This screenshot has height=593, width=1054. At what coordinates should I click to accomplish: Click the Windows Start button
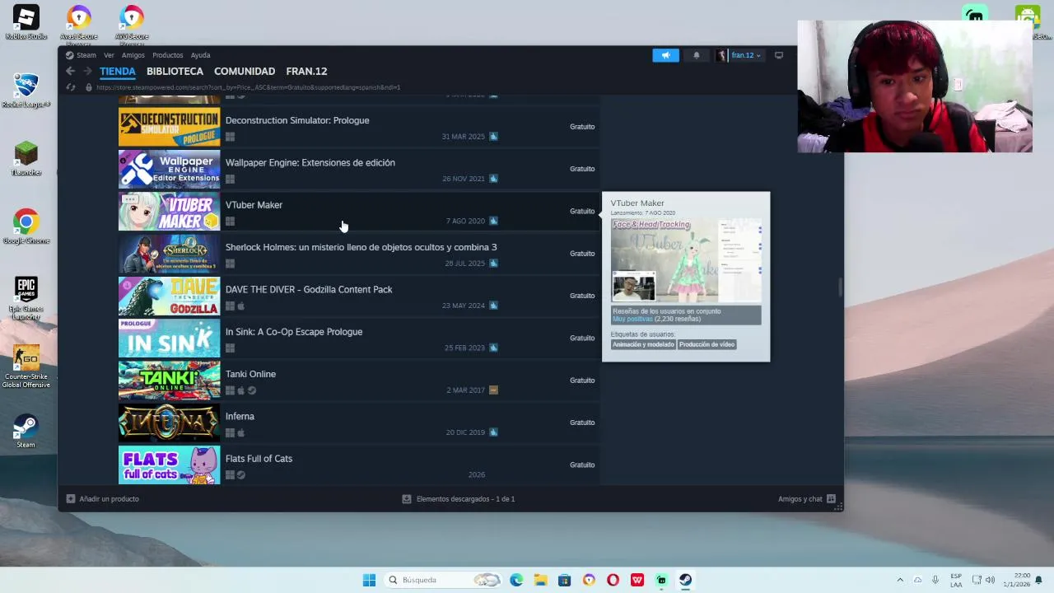[369, 580]
